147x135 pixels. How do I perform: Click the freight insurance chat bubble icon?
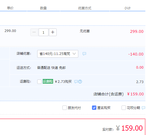tap(76, 82)
